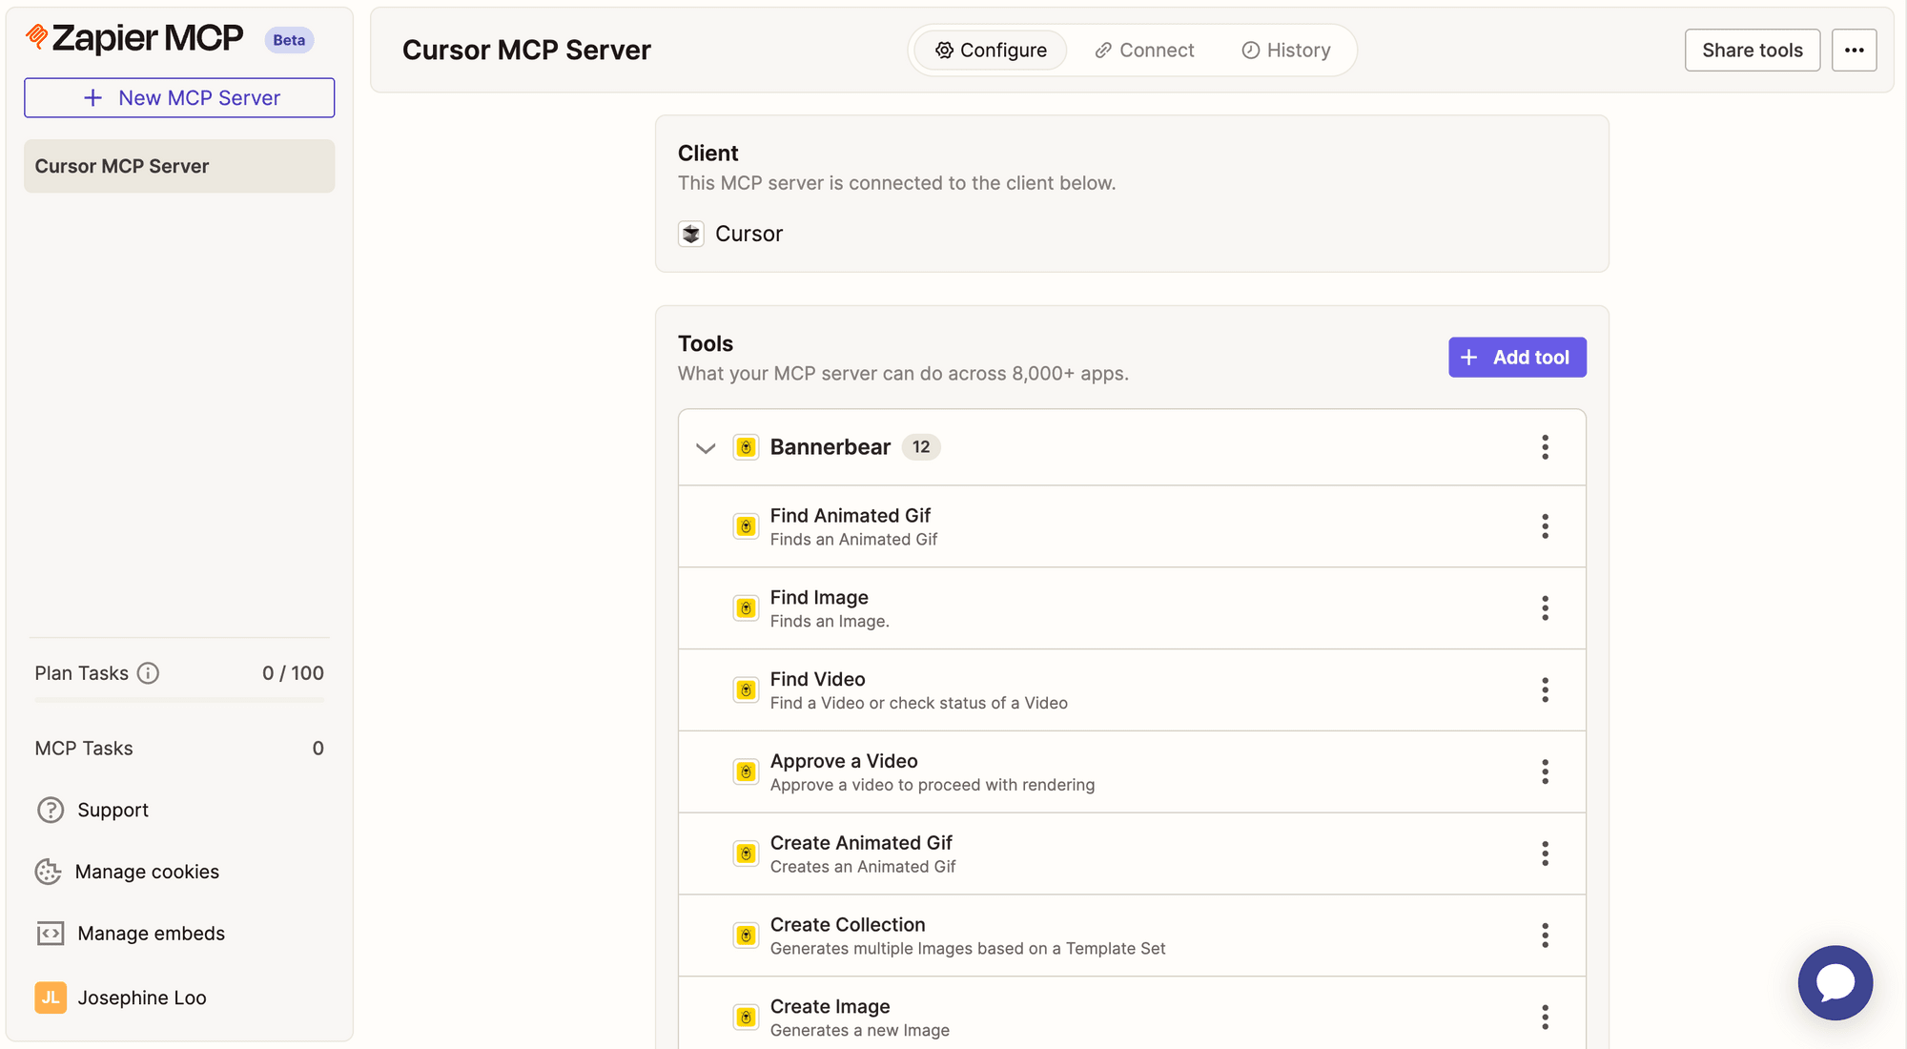Open the Support help icon
The width and height of the screenshot is (1907, 1049).
click(x=49, y=810)
